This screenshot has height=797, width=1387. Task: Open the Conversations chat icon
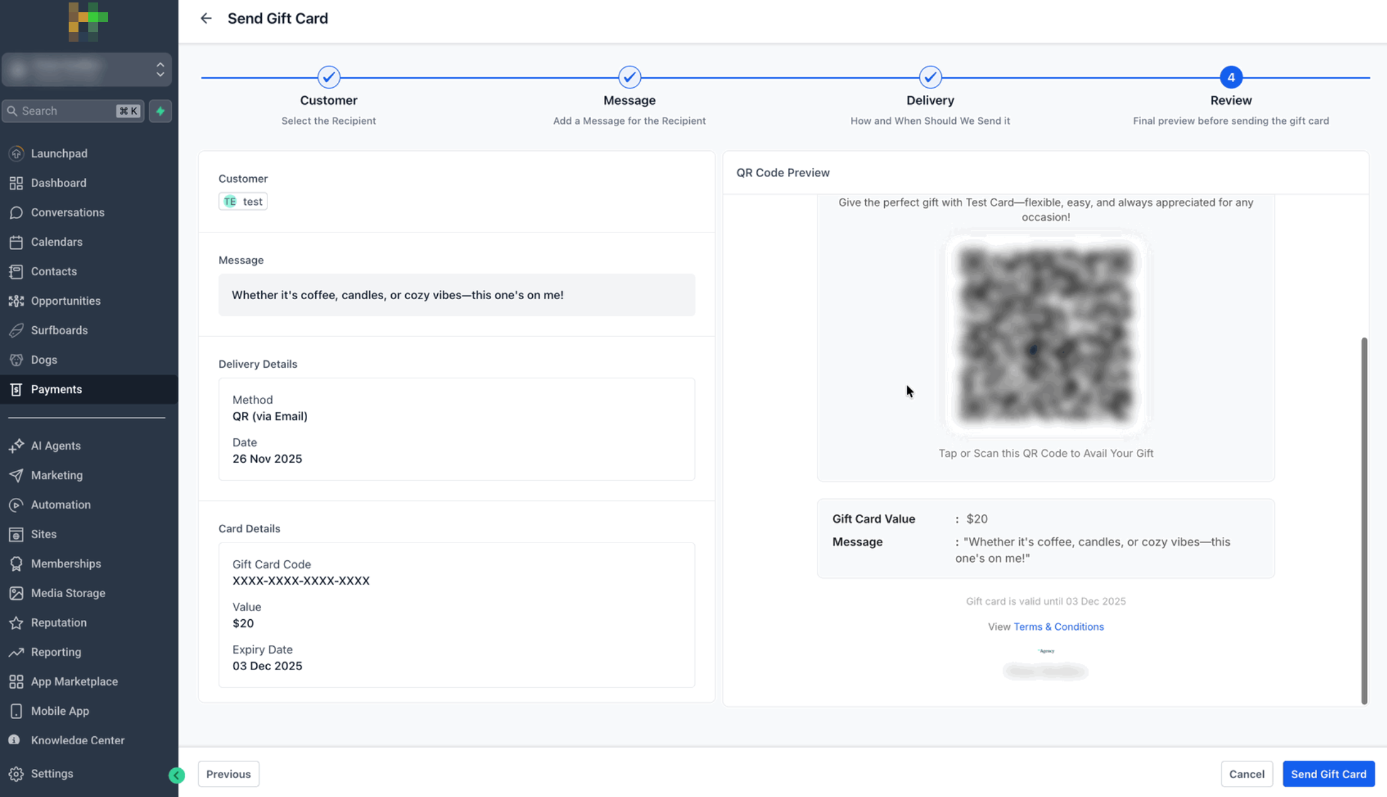(17, 212)
